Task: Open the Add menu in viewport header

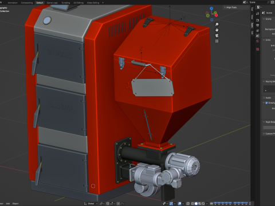Action: [8, 204]
